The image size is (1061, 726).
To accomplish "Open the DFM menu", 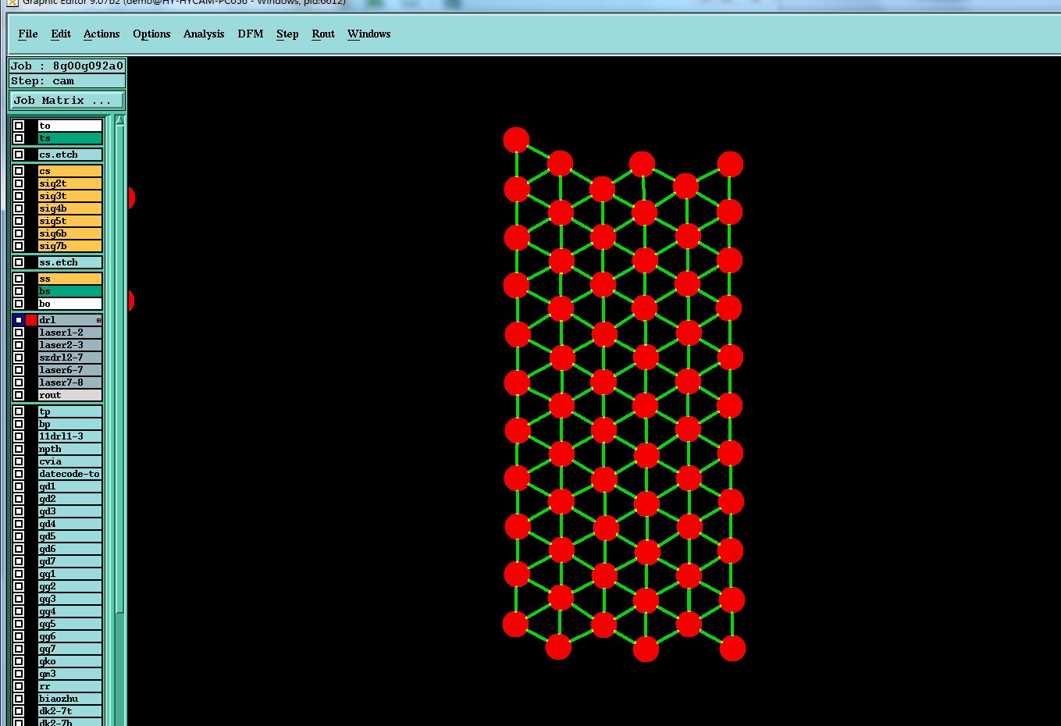I will (251, 34).
